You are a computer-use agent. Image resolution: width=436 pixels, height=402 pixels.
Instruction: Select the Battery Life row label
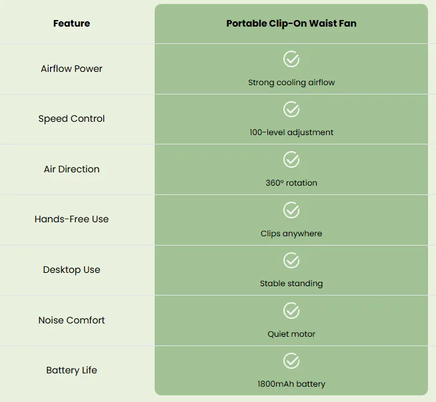tap(71, 370)
